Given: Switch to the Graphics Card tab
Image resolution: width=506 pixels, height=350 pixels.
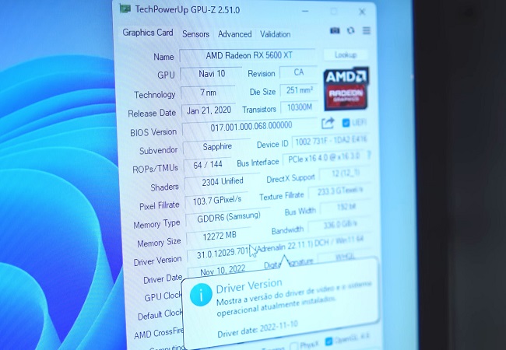Looking at the screenshot, I should click(x=148, y=33).
